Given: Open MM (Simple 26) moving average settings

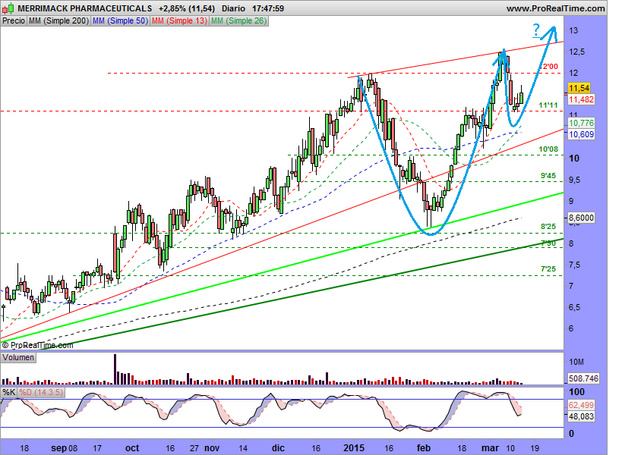Looking at the screenshot, I should [x=238, y=20].
